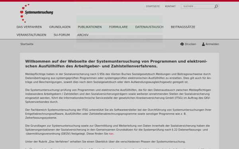Viewport: 239px width, 149px height.
Task: Focus the SUCHEN search field
Action: [200, 6]
